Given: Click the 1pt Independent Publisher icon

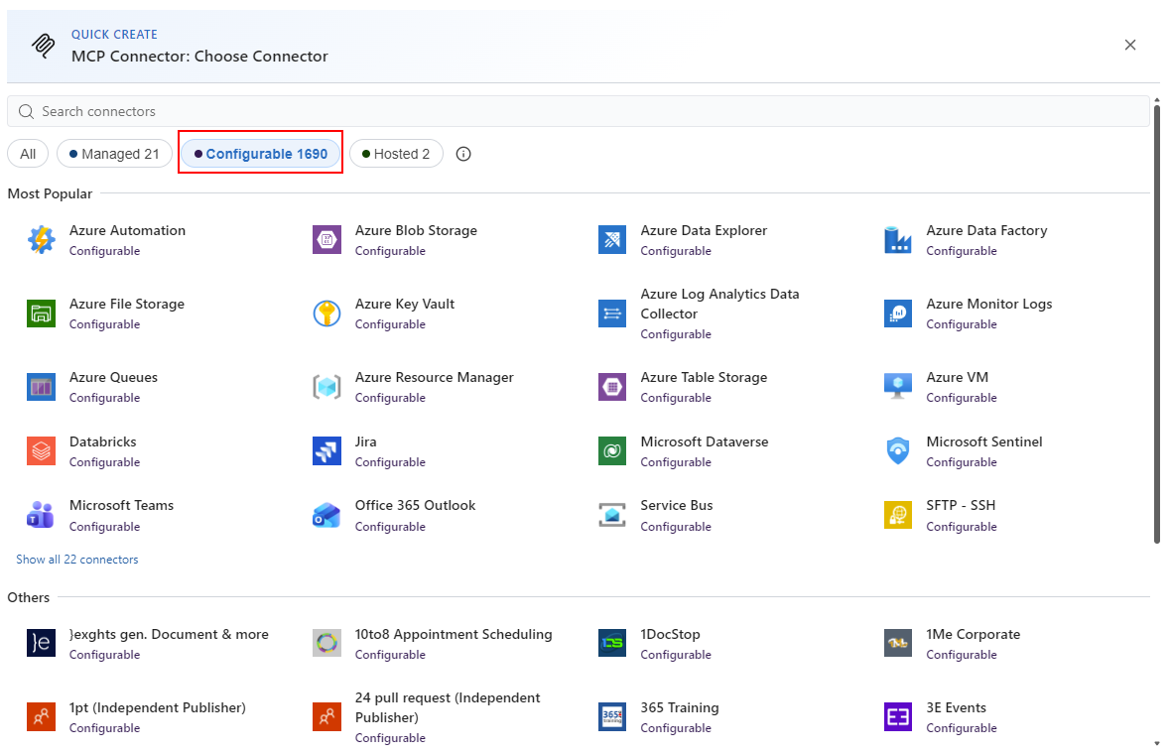Looking at the screenshot, I should [x=41, y=716].
